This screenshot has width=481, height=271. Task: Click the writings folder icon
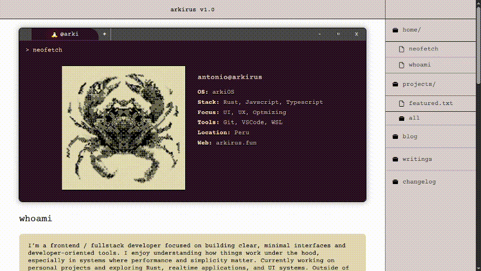pos(396,159)
